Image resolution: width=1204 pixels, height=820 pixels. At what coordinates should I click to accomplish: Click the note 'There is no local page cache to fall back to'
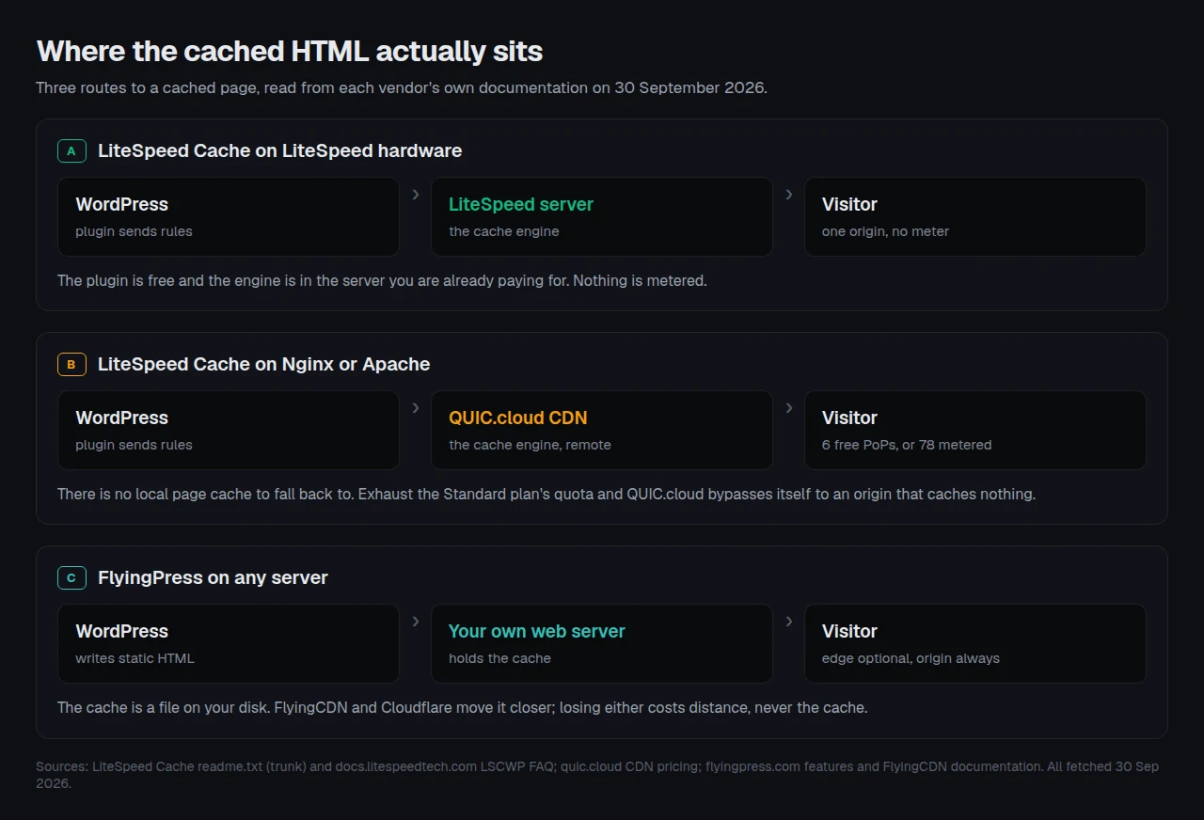547,494
